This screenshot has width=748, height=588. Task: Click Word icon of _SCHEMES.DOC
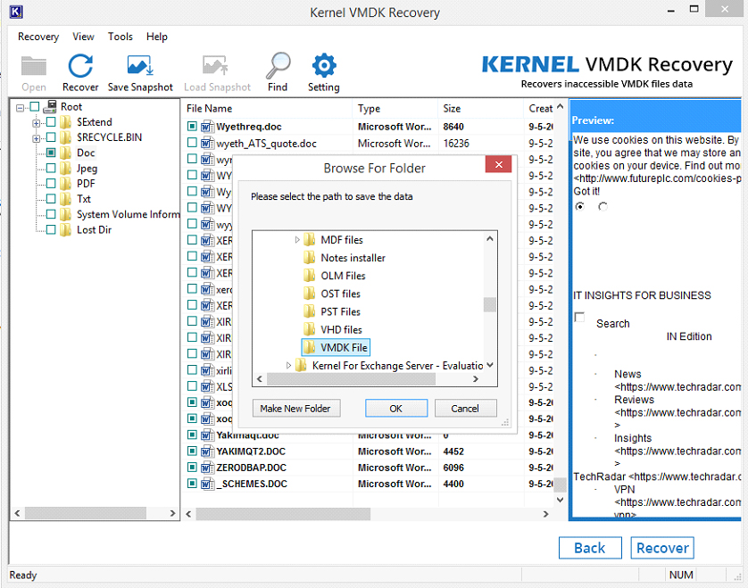coord(207,484)
